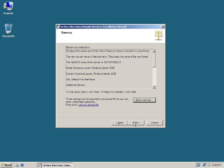Go Back to the previous wizard page
Screen dimensions: 224x168
[x=119, y=123]
